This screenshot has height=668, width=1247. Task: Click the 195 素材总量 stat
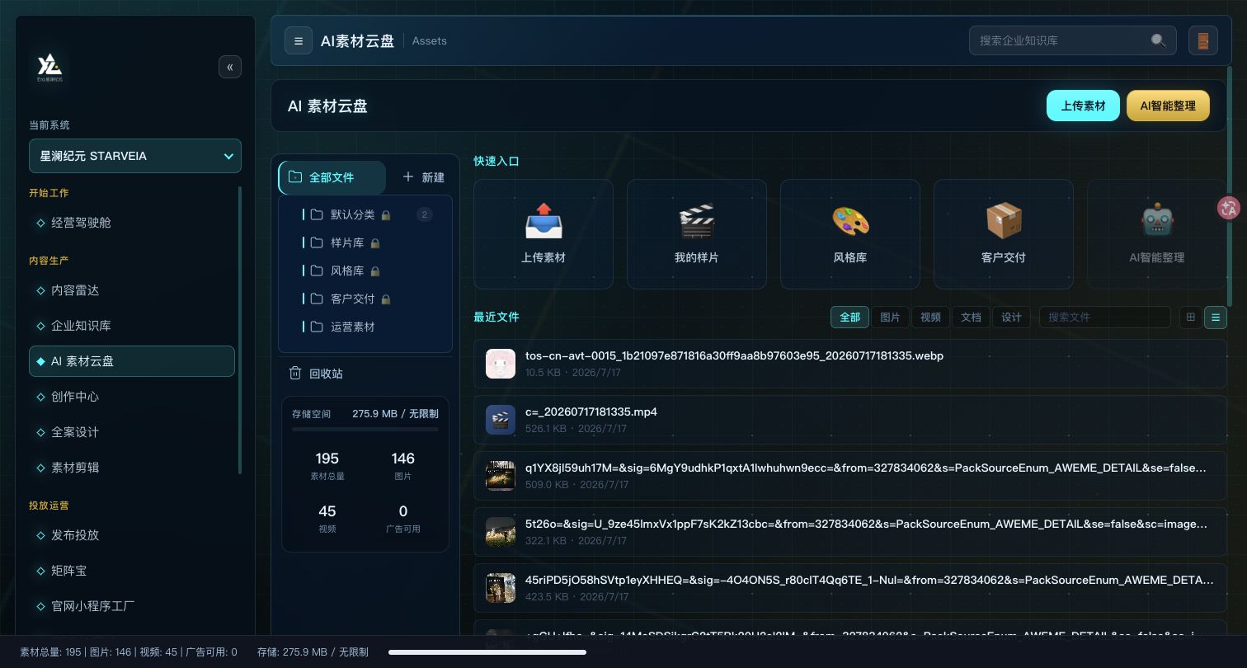[327, 465]
